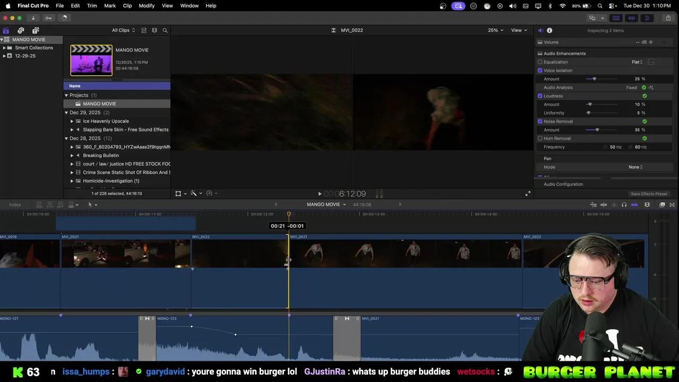Toggle the snapping button in timeline
This screenshot has height=382, width=679.
click(634, 205)
